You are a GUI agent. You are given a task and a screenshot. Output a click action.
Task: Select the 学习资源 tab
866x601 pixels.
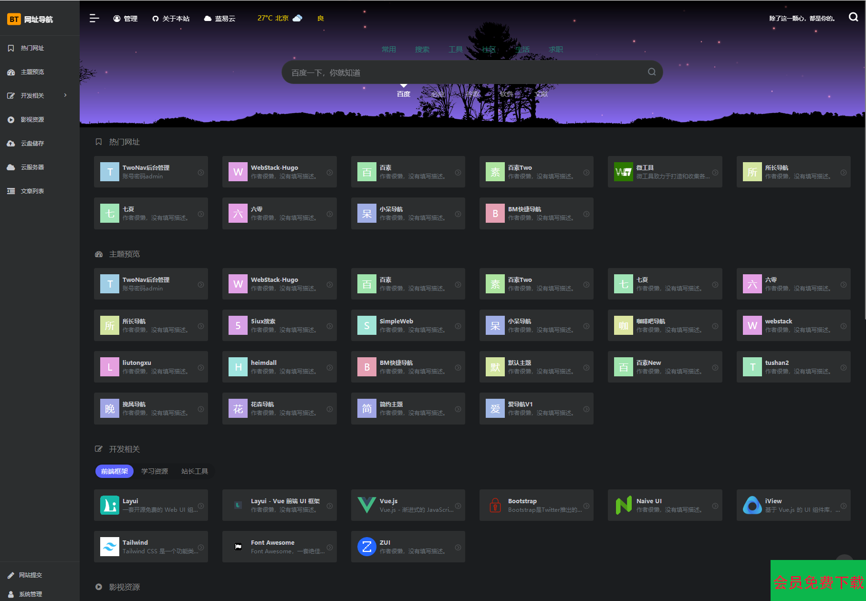154,471
